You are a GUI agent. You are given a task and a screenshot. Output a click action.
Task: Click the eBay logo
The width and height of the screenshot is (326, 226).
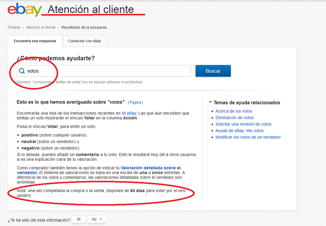click(25, 9)
